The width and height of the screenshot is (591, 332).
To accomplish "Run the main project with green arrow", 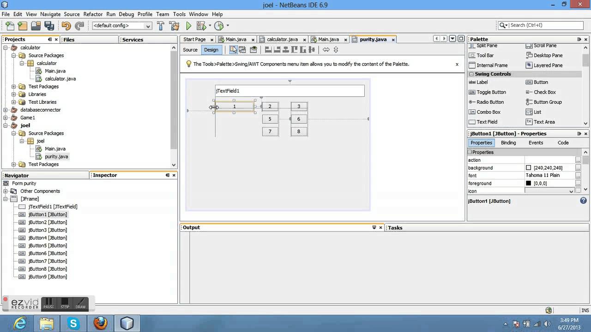I will [188, 26].
